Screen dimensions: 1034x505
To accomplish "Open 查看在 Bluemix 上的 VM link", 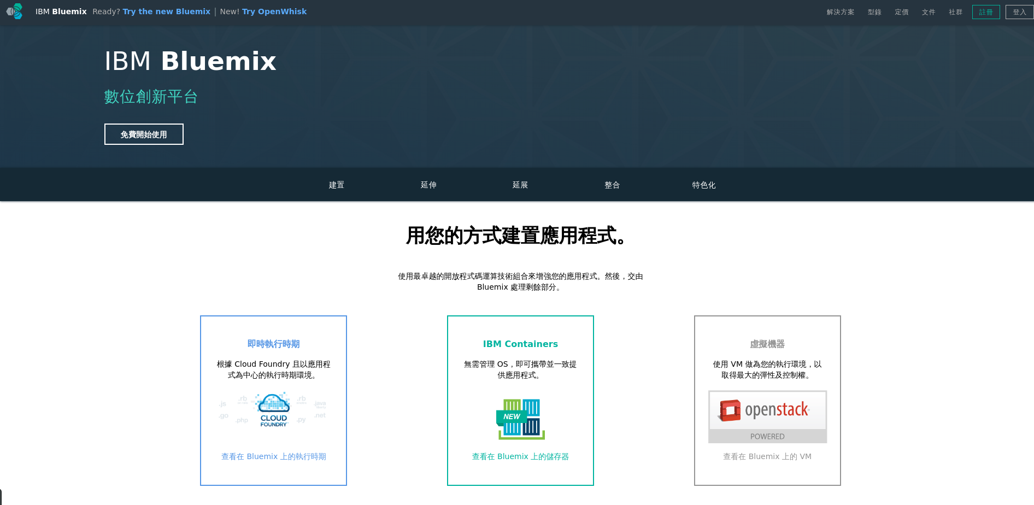I will coord(767,456).
